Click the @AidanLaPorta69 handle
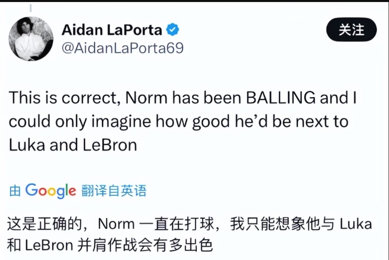389x260 pixels. coord(122,48)
